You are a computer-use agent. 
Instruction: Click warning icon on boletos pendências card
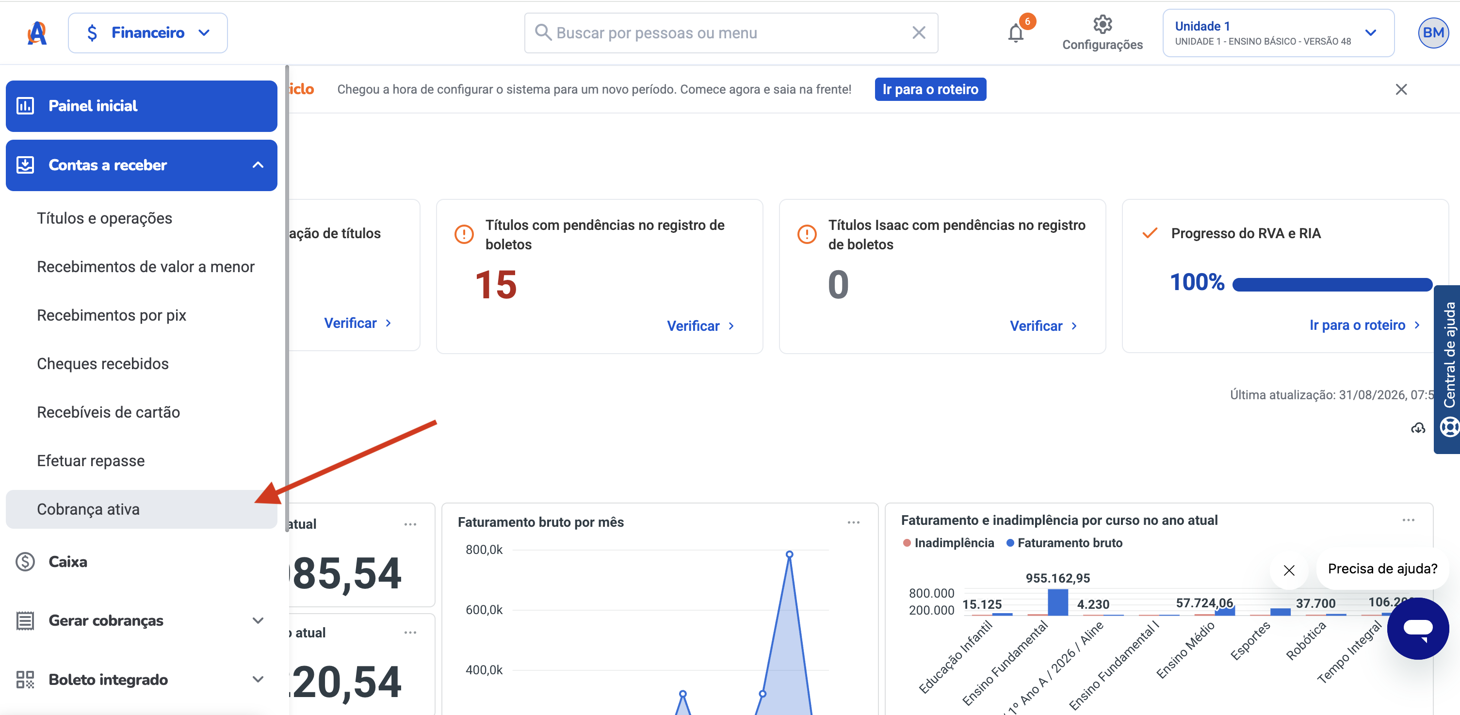(464, 234)
